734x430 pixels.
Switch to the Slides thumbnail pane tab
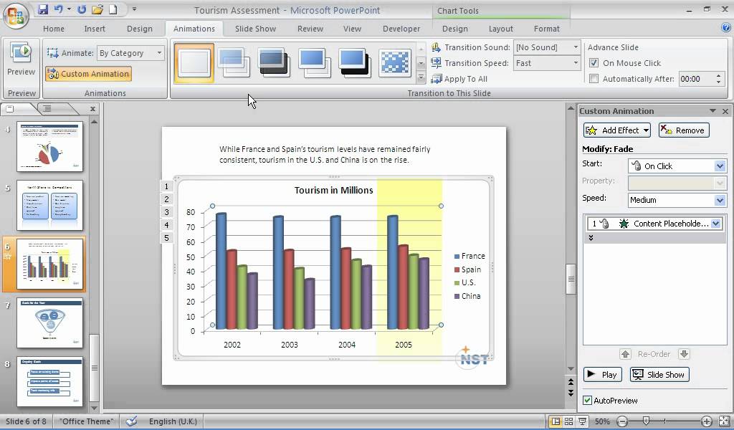tap(10, 108)
